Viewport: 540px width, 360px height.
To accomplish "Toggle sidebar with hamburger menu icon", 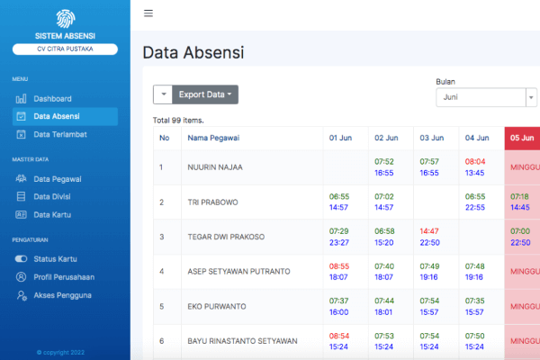I will point(148,13).
